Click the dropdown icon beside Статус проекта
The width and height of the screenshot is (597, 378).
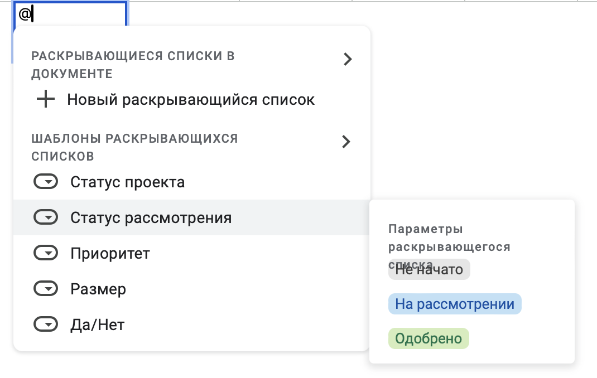pos(46,182)
